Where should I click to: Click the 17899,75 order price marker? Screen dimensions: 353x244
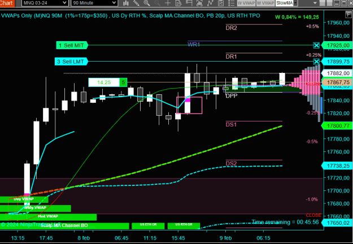pyautogui.click(x=337, y=62)
